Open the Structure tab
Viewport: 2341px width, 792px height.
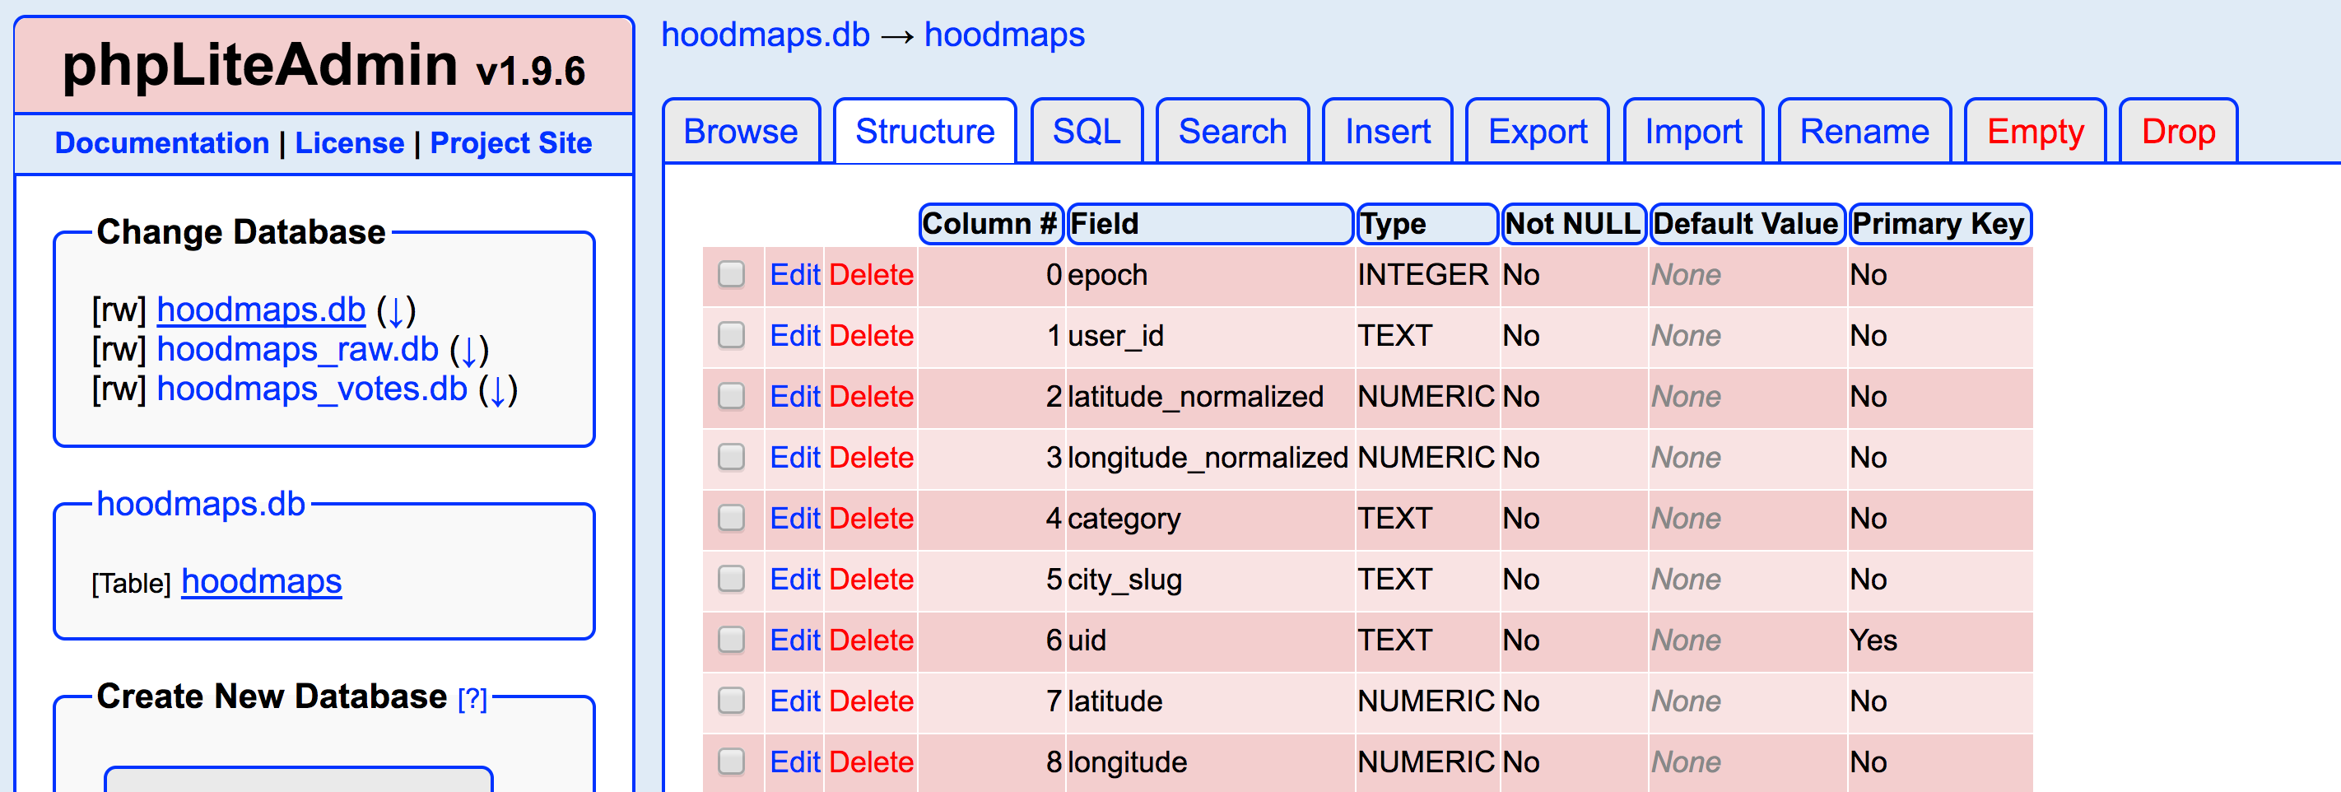pos(925,131)
